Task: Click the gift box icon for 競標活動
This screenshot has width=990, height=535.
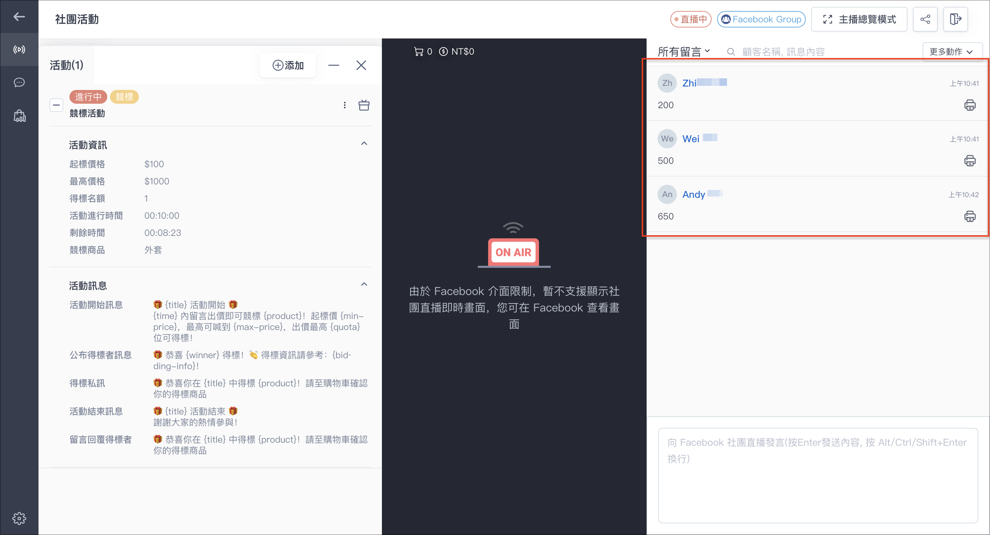Action: point(364,105)
